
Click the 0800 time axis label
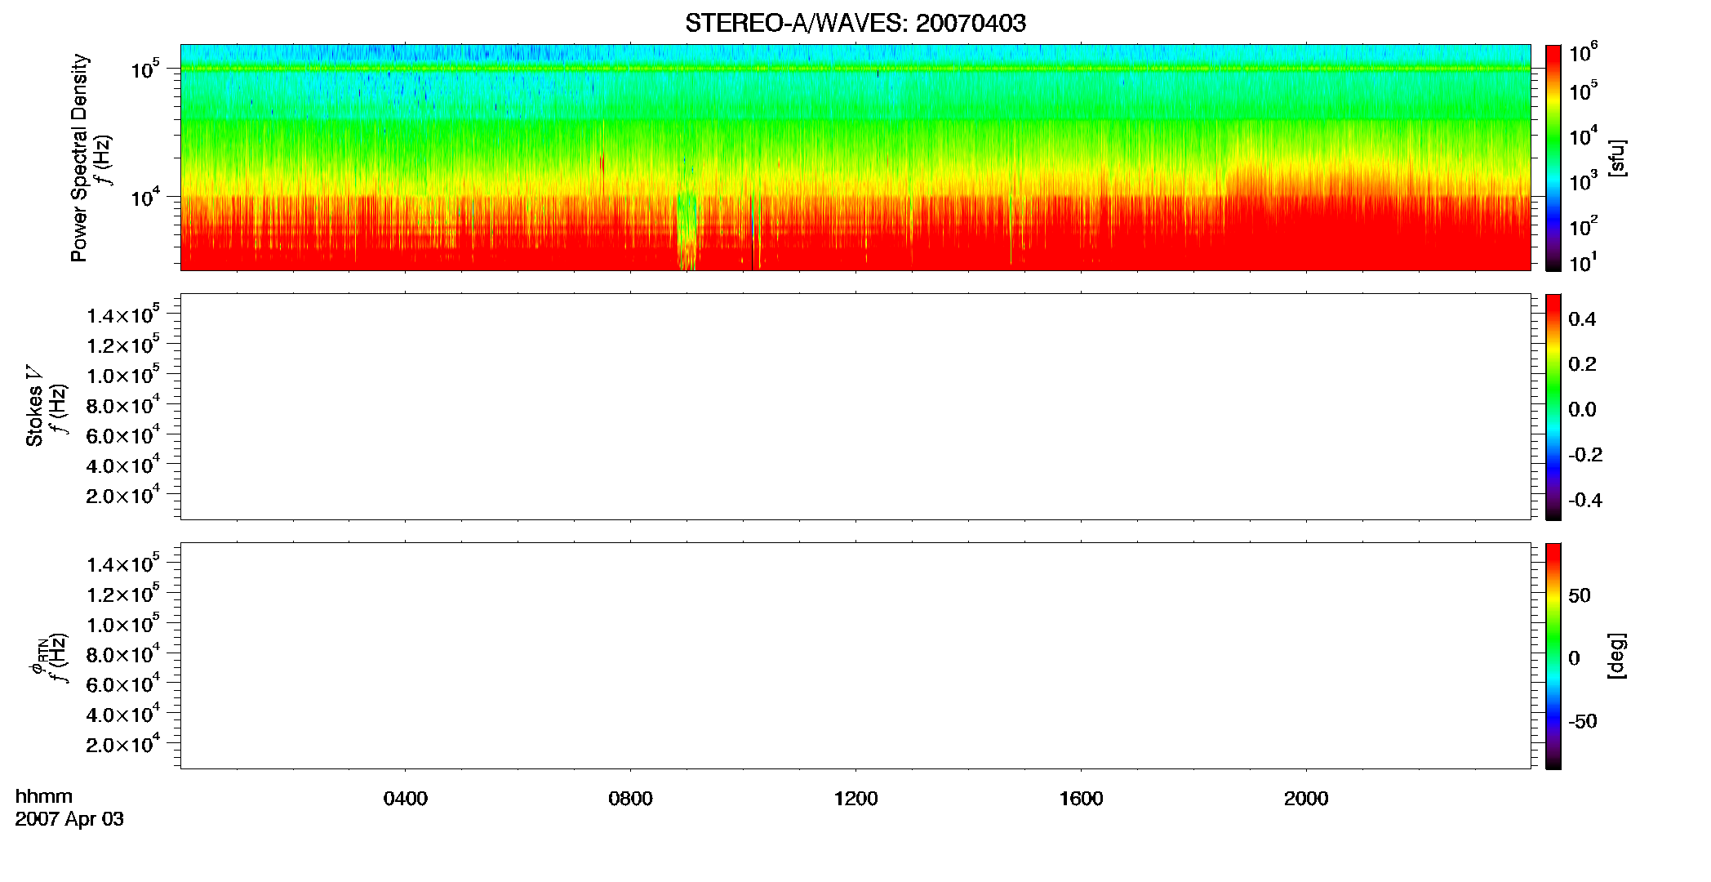tap(631, 799)
